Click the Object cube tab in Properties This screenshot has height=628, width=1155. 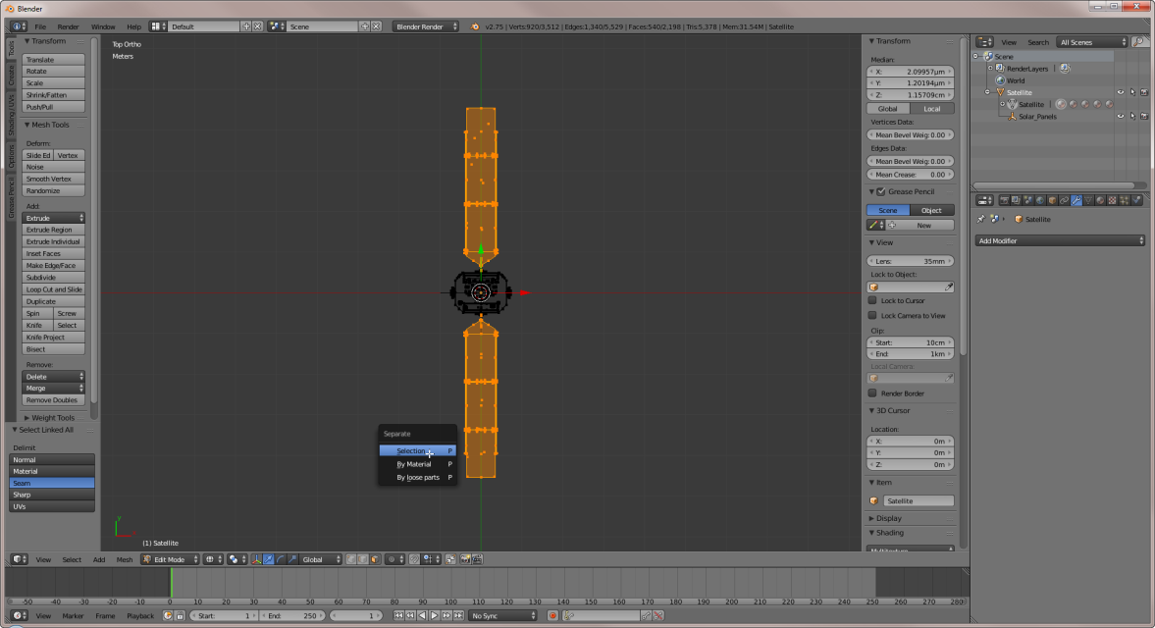(1052, 200)
